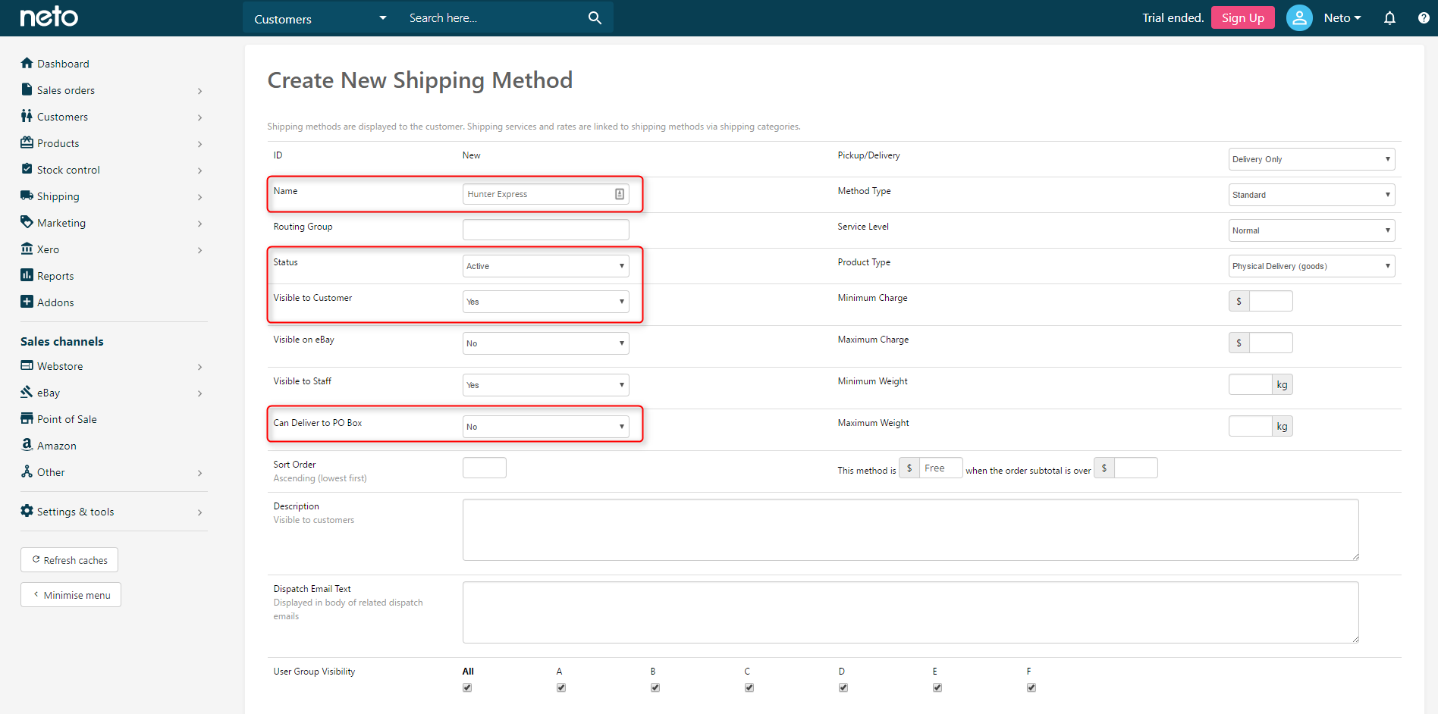Click the Customers people icon

click(27, 116)
